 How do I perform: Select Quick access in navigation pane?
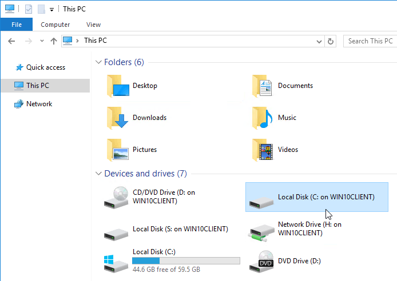tap(46, 67)
